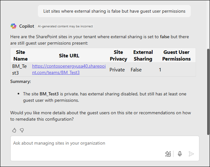Open the BM_Test3 SharePoint site URL link
This screenshot has height=167, width=210.
69,69
